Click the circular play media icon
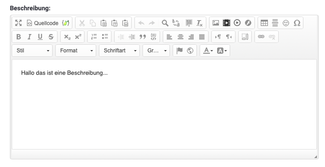The image size is (325, 167). coord(237,23)
